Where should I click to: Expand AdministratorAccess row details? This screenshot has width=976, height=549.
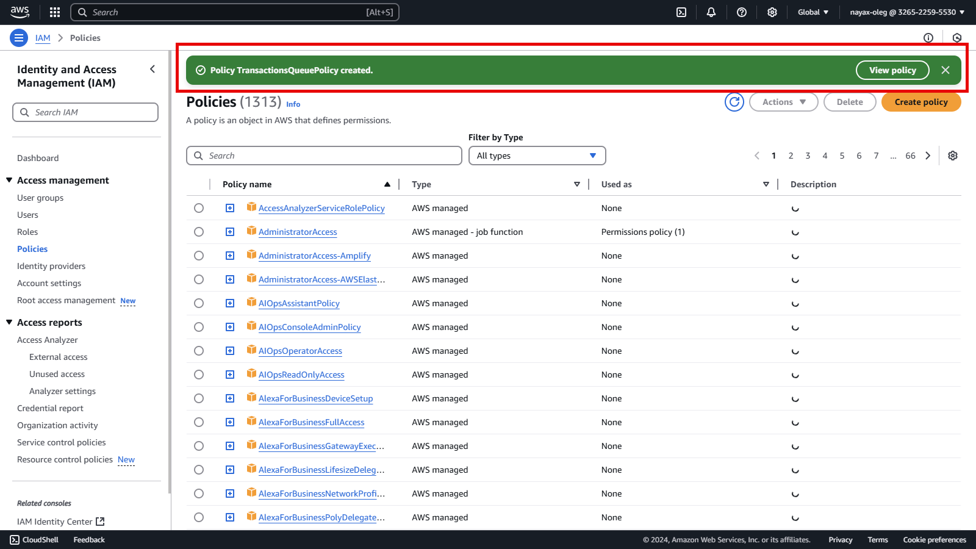pyautogui.click(x=230, y=232)
